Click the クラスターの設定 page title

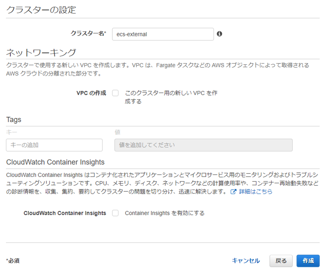(41, 10)
